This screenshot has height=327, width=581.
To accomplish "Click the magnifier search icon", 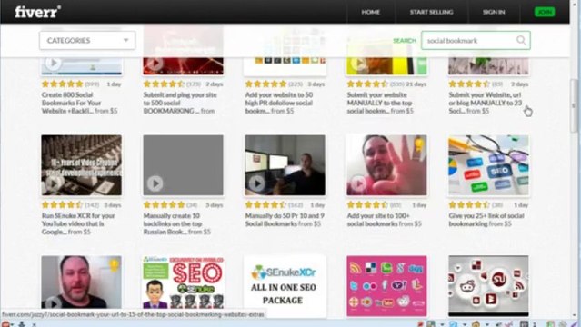I will tap(521, 40).
